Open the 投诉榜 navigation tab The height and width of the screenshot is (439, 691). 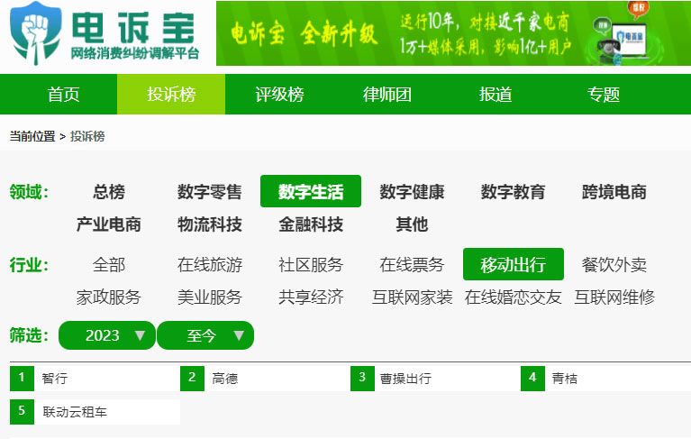(x=171, y=95)
